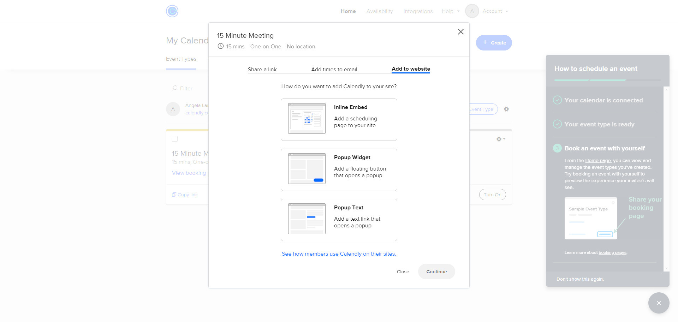Dismiss guide with round X button
Screen dimensions: 678x322
[x=659, y=303]
